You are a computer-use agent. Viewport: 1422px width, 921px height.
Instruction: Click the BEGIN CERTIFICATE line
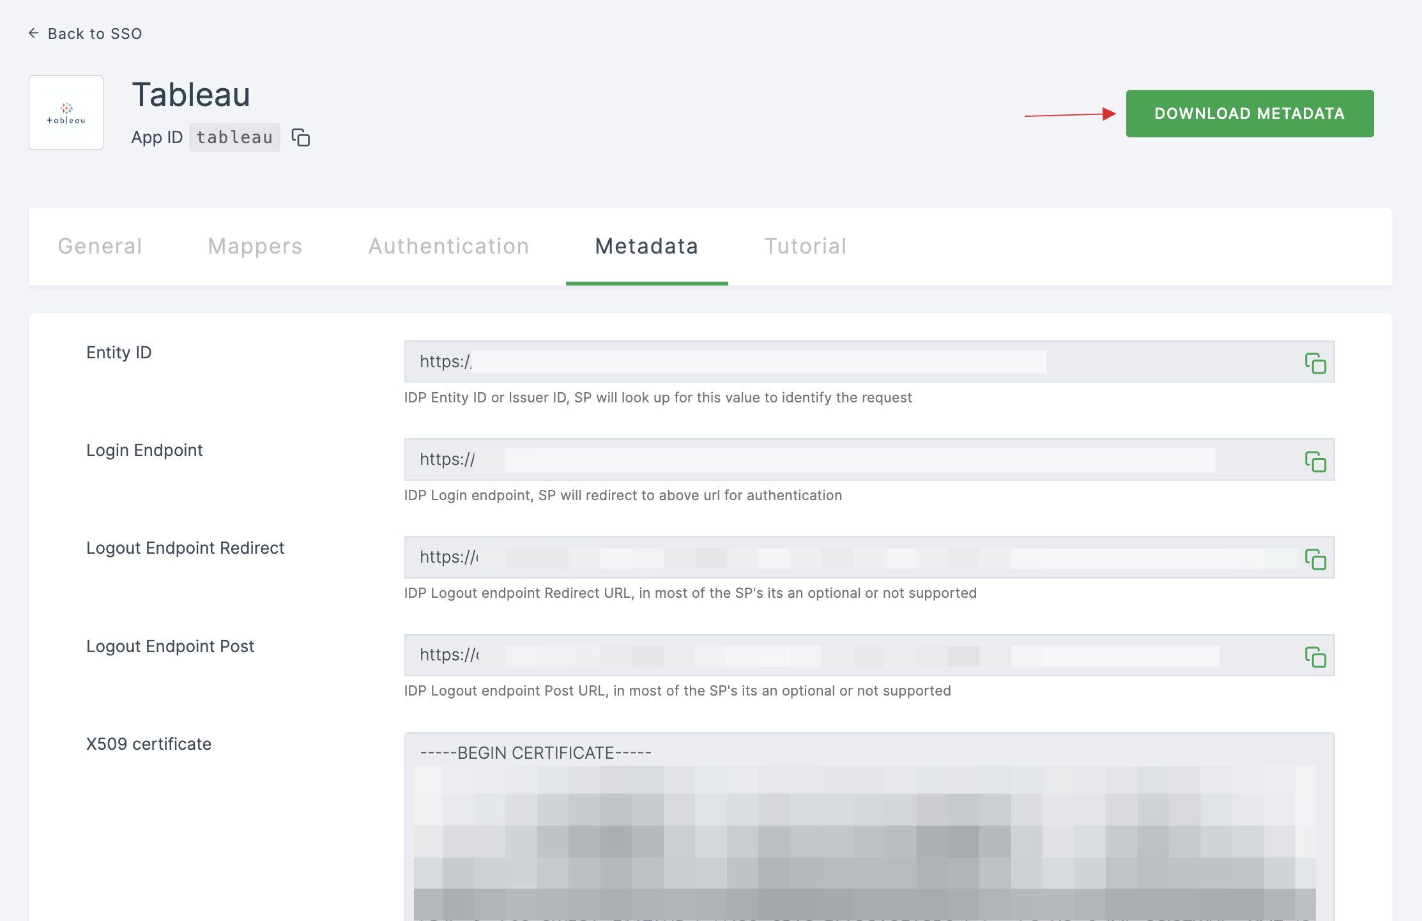(x=535, y=753)
